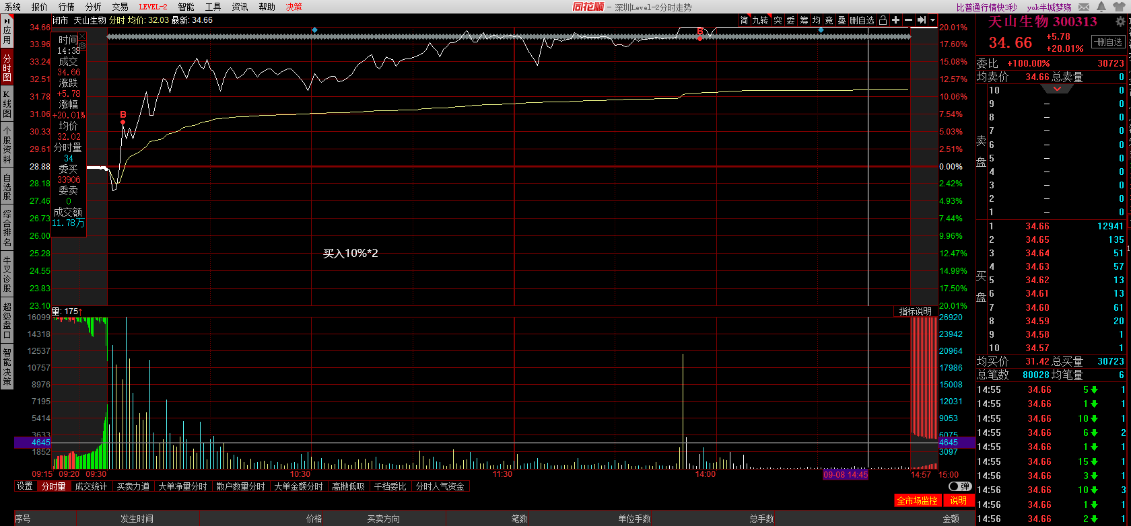This screenshot has height=526, width=1131.
Task: Open the 应用 sidebar tab
Action: pos(7,30)
